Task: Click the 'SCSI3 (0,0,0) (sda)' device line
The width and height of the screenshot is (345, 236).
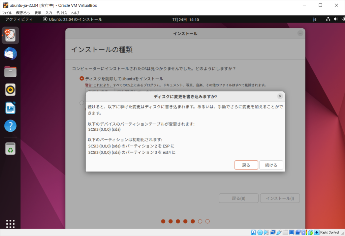Action: click(x=104, y=129)
